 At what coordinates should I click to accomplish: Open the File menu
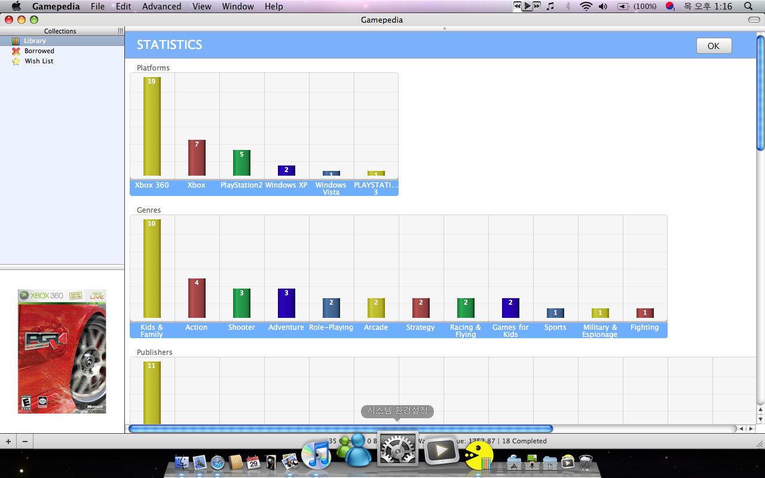97,7
